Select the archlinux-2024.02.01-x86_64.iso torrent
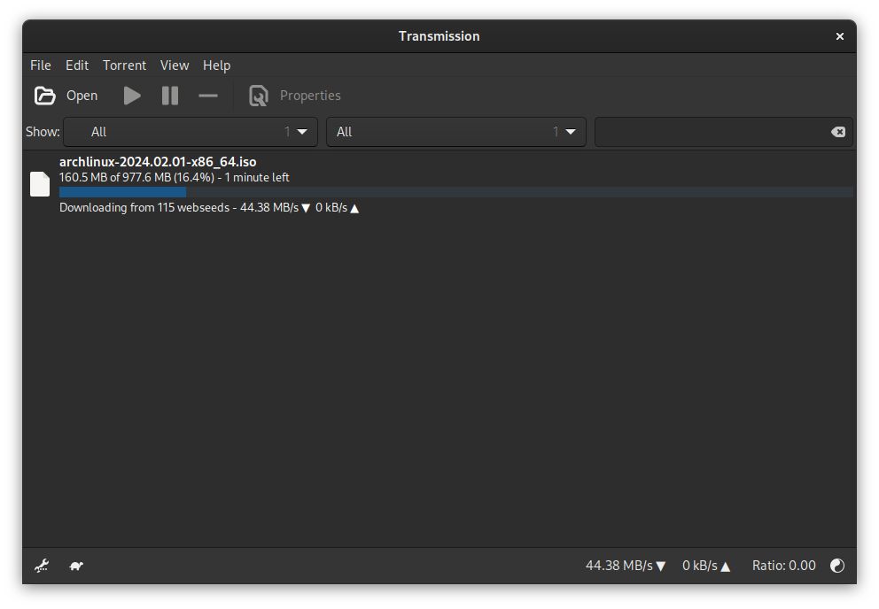879x609 pixels. 439,184
